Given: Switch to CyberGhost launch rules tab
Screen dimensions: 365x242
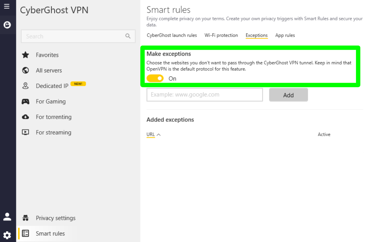Looking at the screenshot, I should [172, 35].
